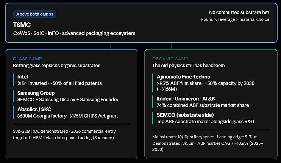Select the TSMC heading
The image size is (281, 163).
coord(22,25)
